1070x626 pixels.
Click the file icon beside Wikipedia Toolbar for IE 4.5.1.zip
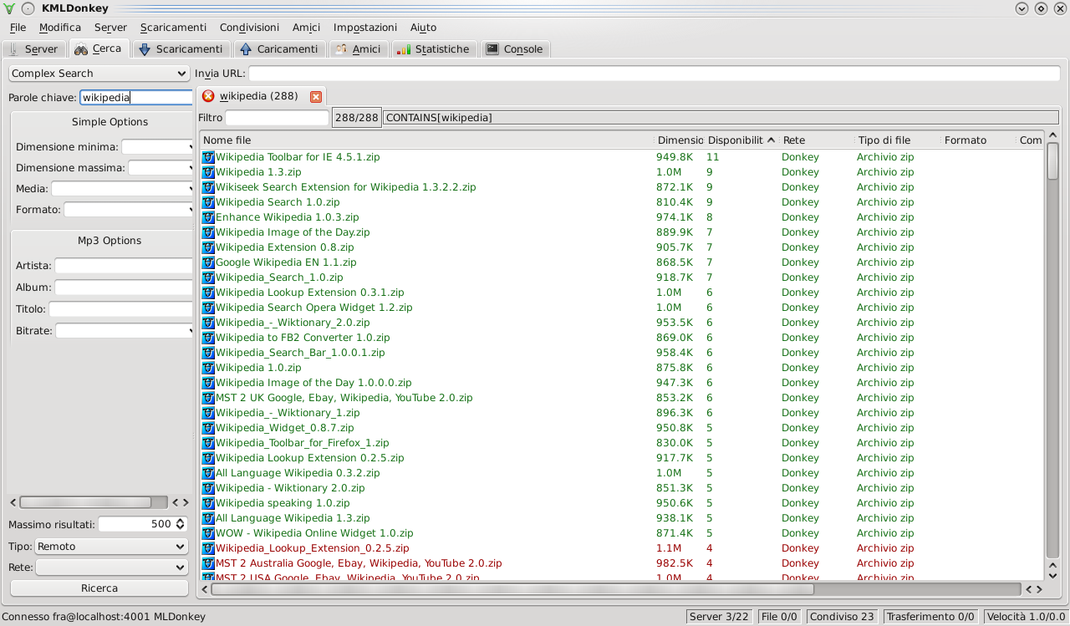[208, 157]
